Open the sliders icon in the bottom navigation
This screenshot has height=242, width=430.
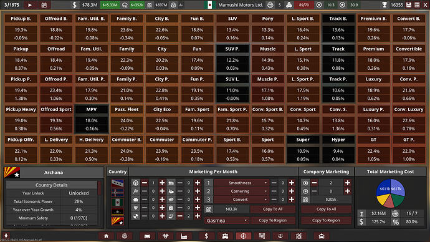[x=262, y=236]
